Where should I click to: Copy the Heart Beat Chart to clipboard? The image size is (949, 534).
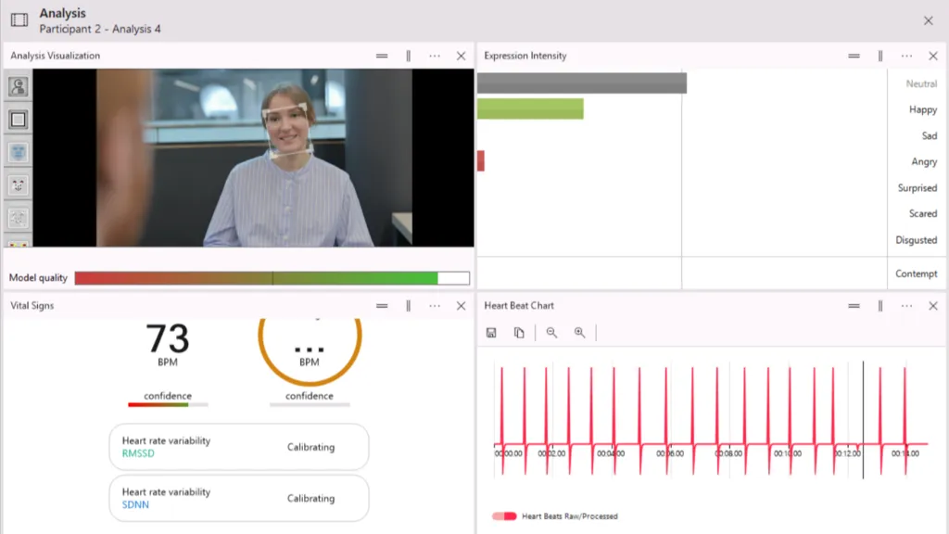point(519,333)
